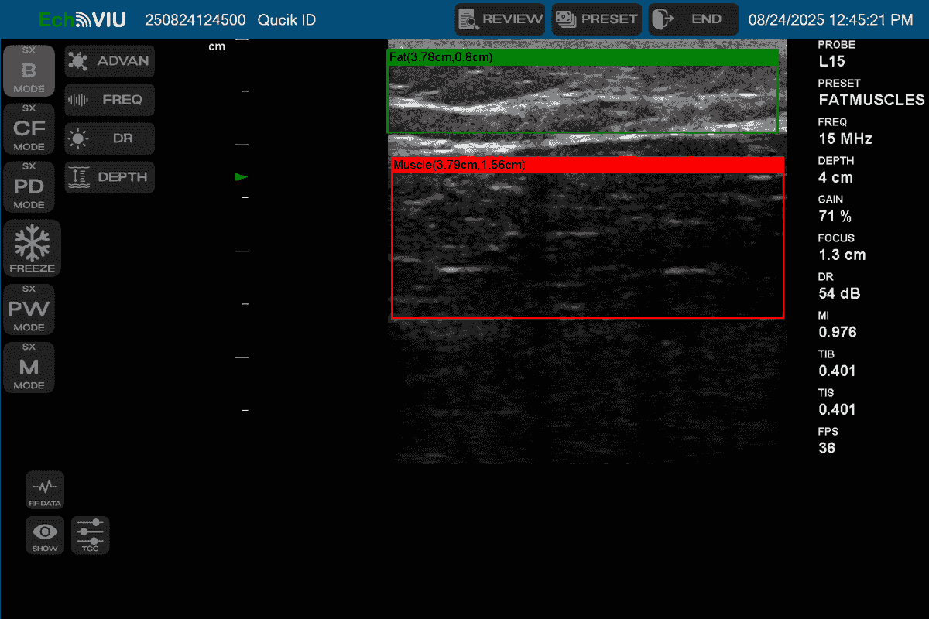Freeze the ultrasound image
The width and height of the screenshot is (929, 619).
33,248
